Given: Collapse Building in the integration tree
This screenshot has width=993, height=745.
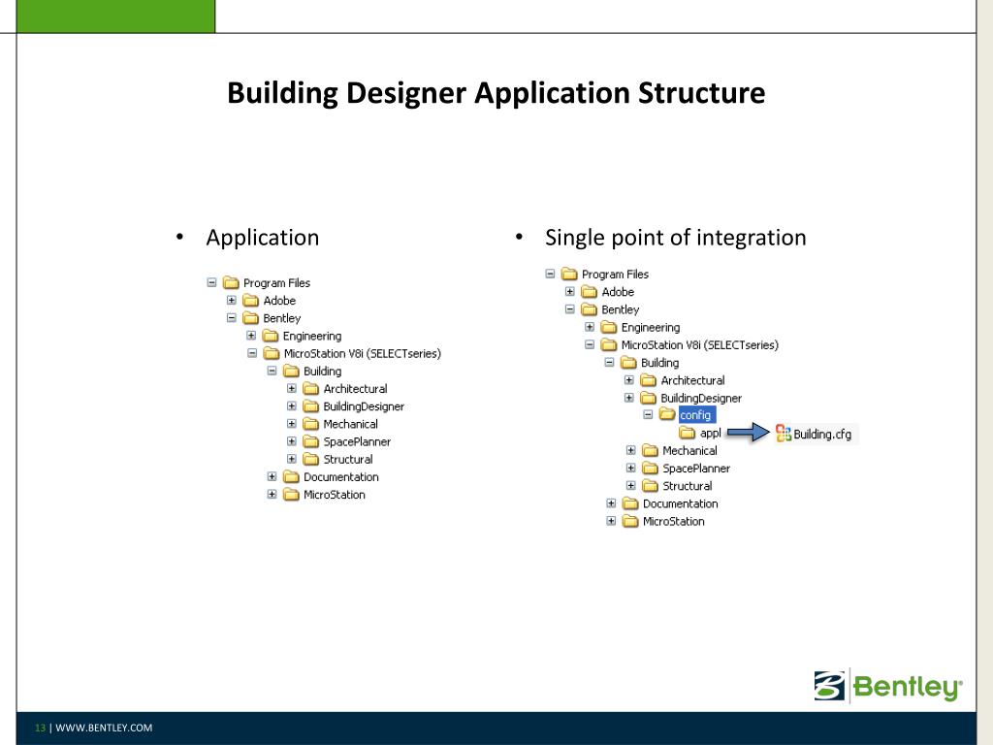Looking at the screenshot, I should 609,363.
